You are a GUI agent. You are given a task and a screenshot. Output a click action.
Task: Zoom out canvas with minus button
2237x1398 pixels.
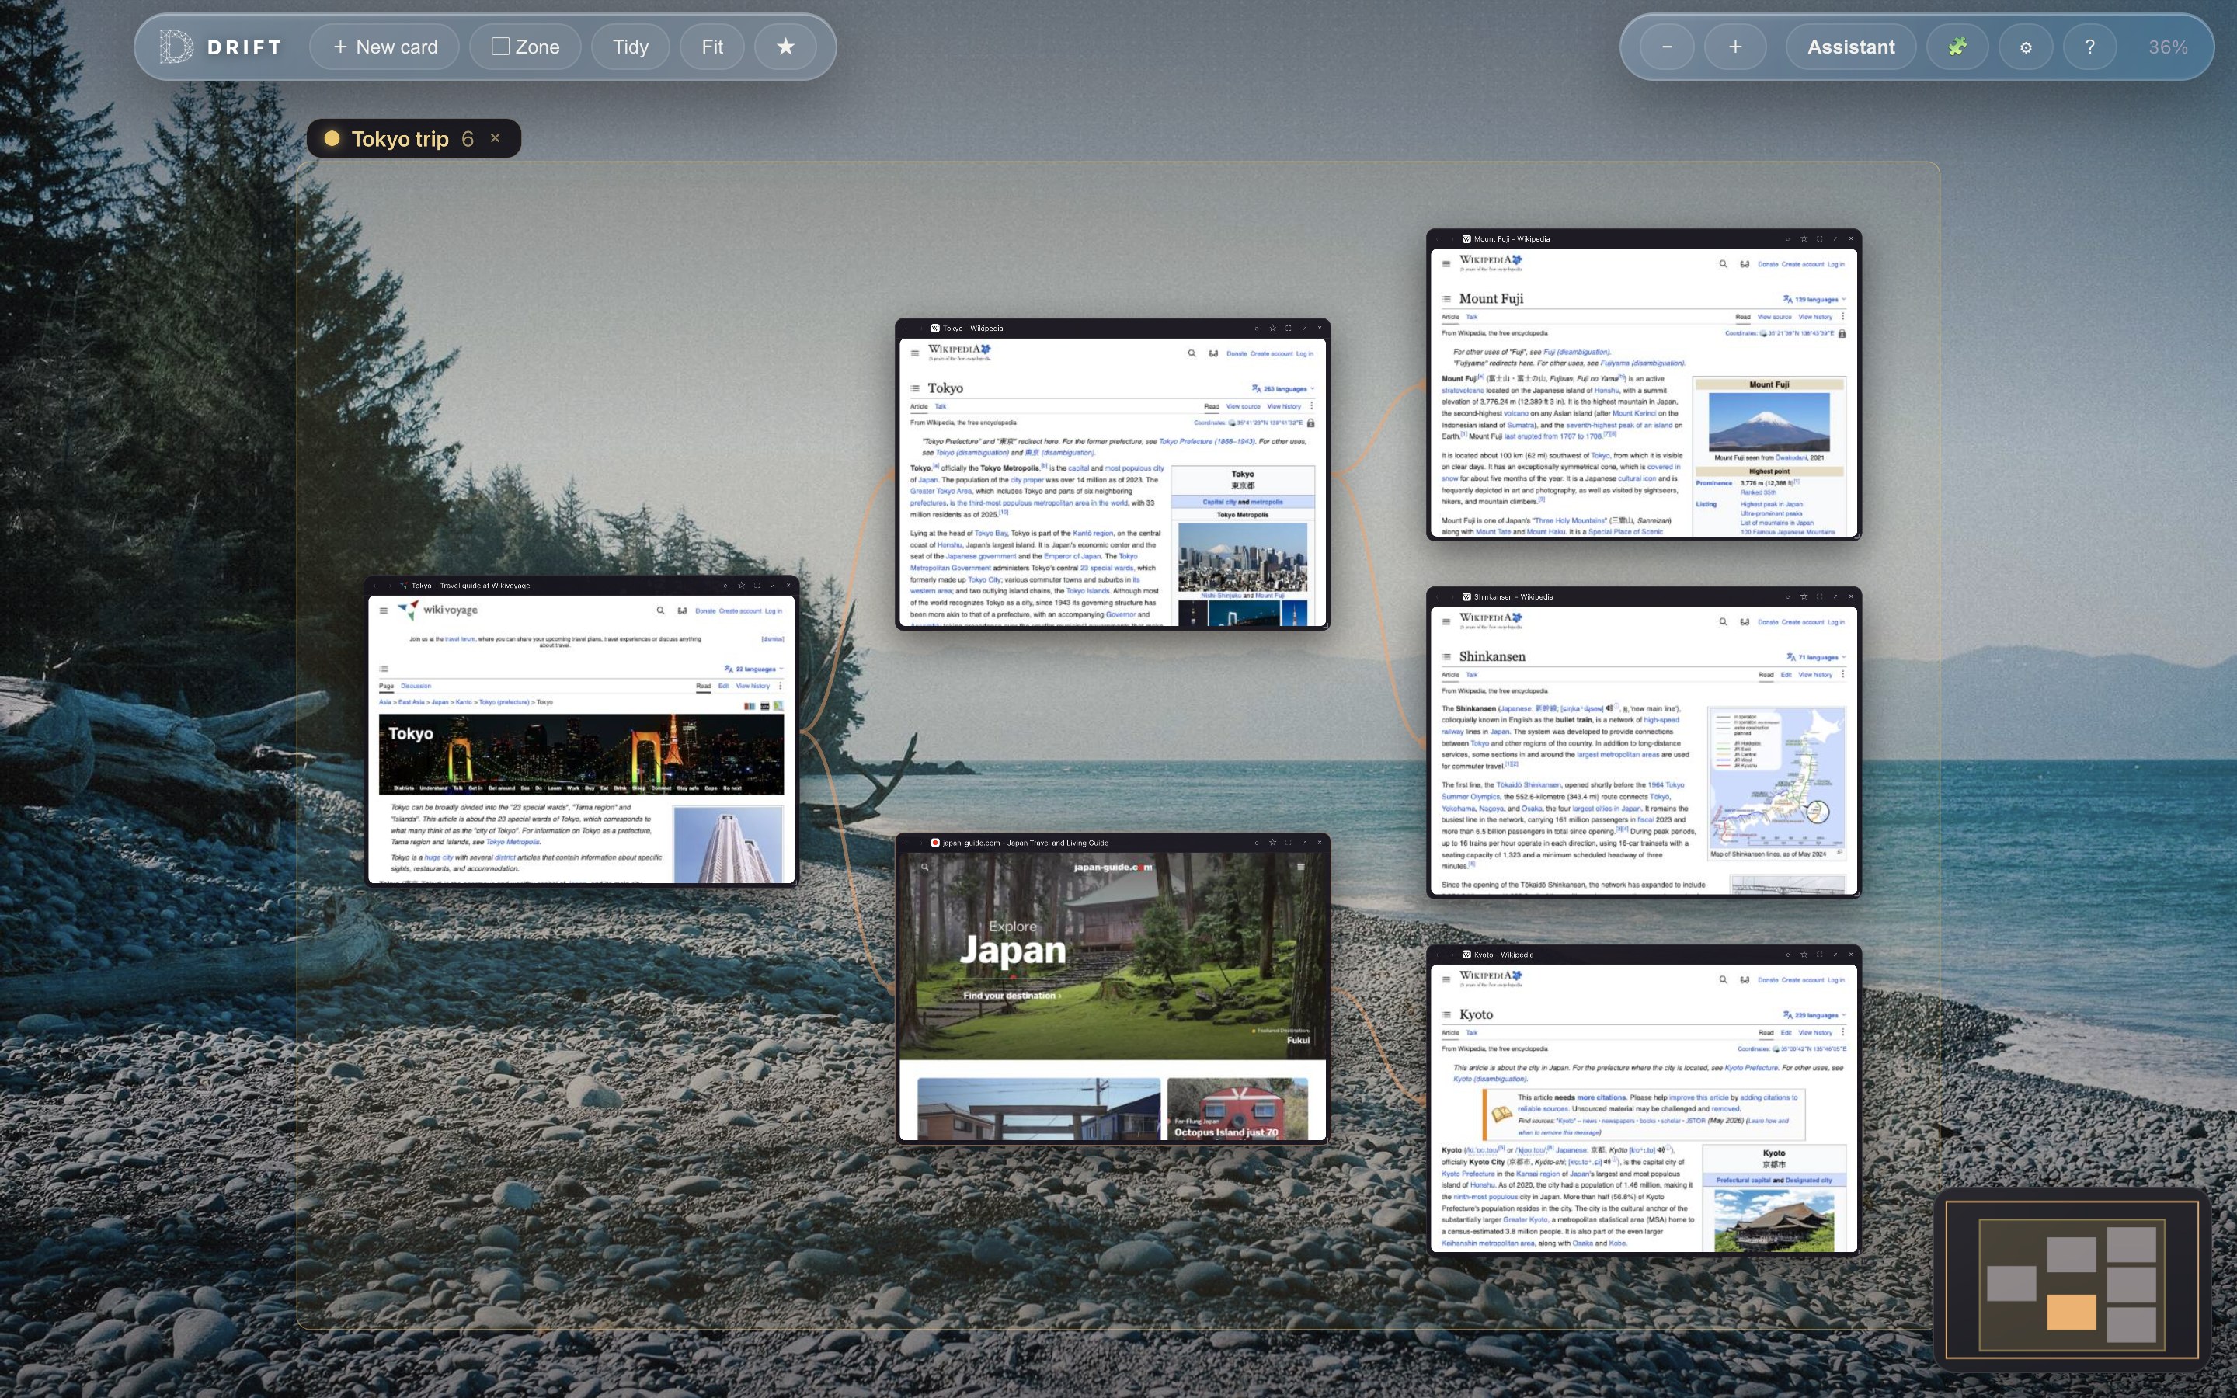click(1667, 47)
